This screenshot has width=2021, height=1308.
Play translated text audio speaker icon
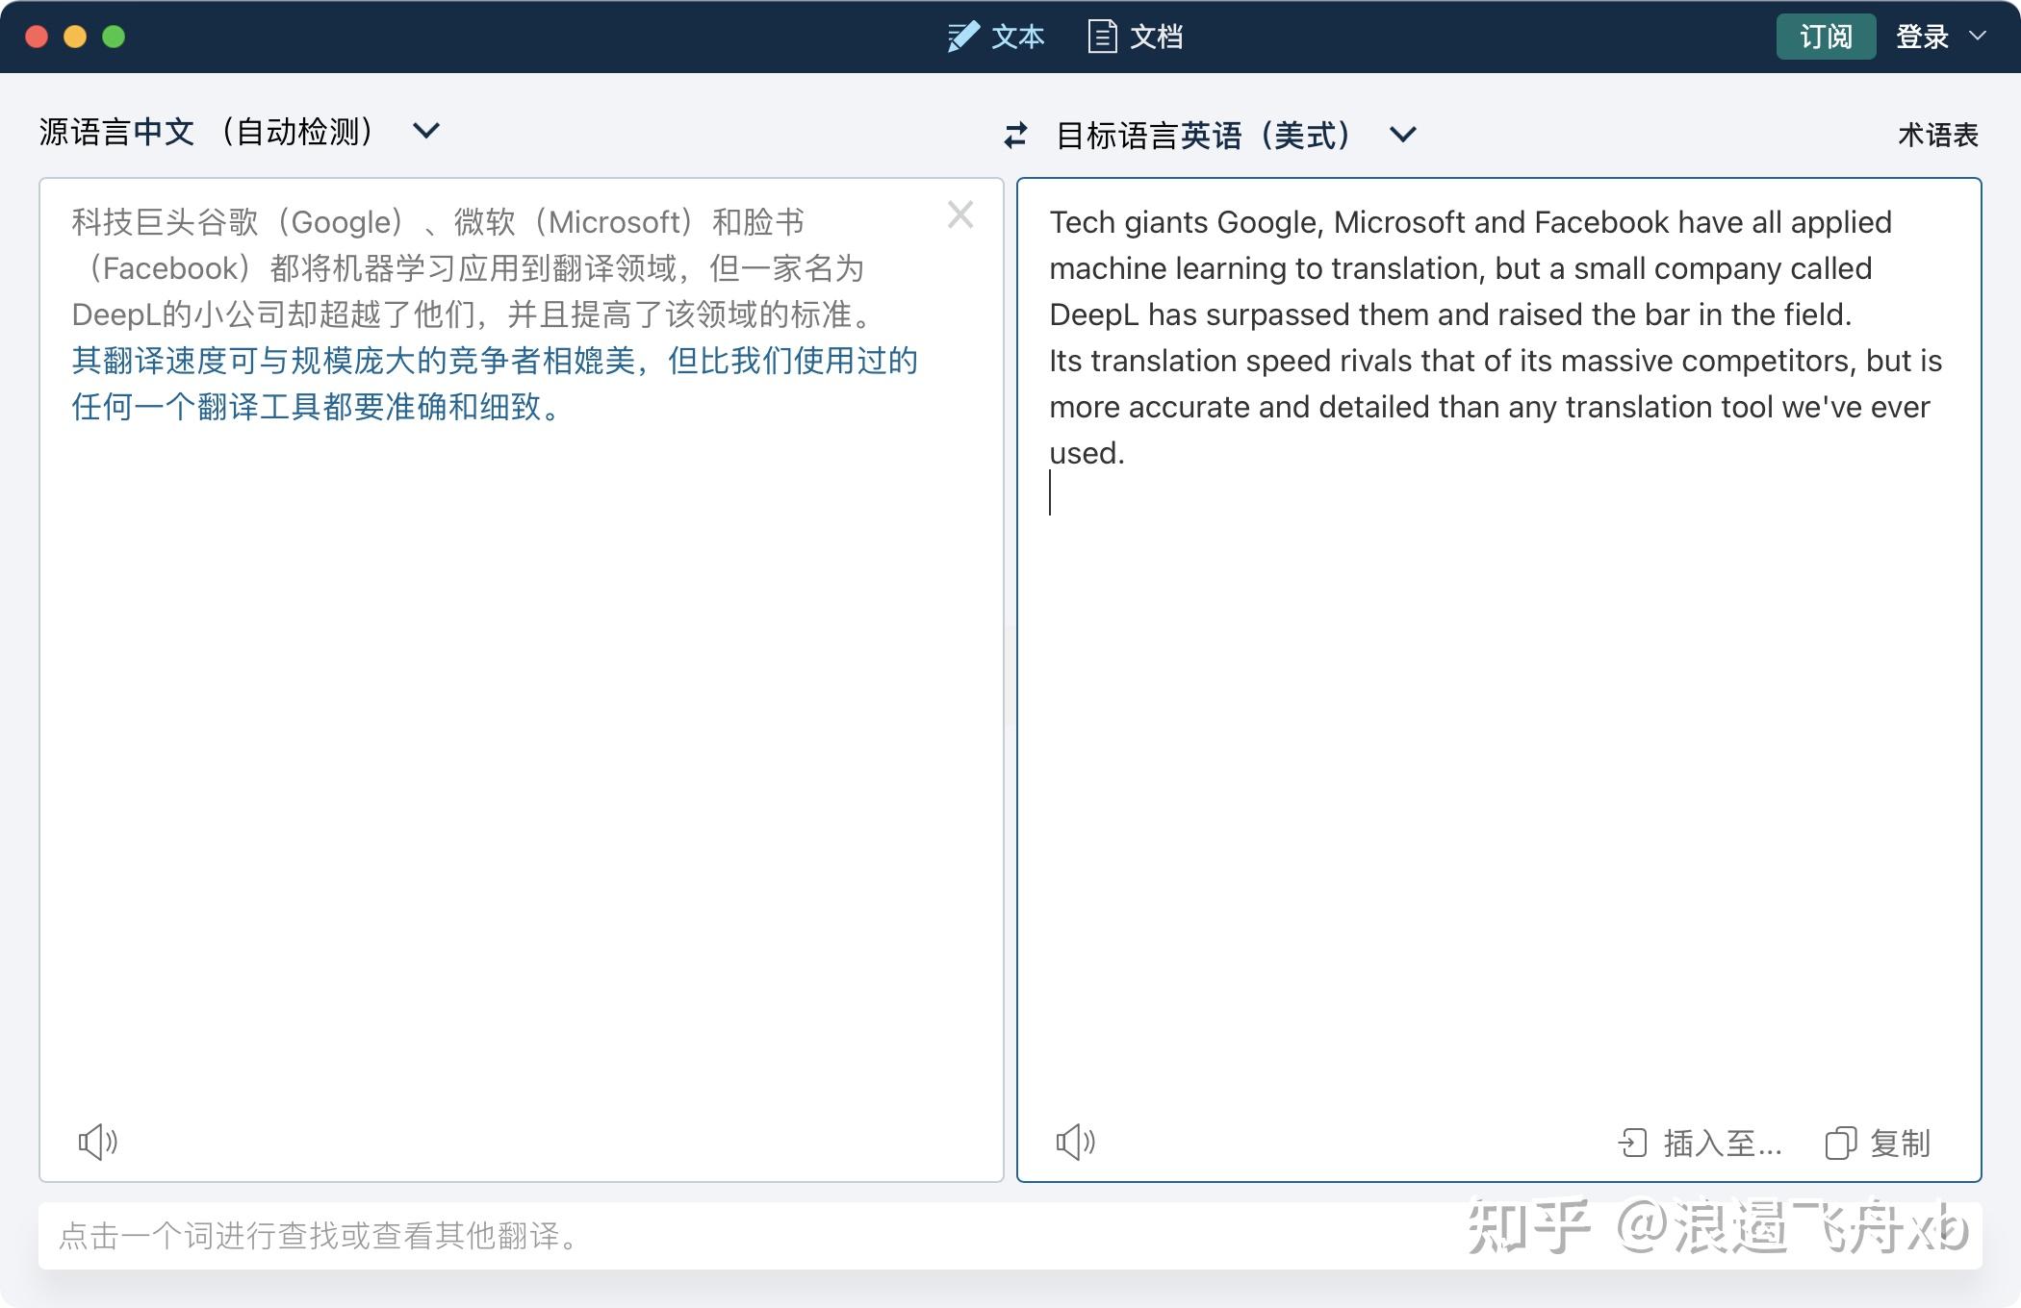[1075, 1142]
